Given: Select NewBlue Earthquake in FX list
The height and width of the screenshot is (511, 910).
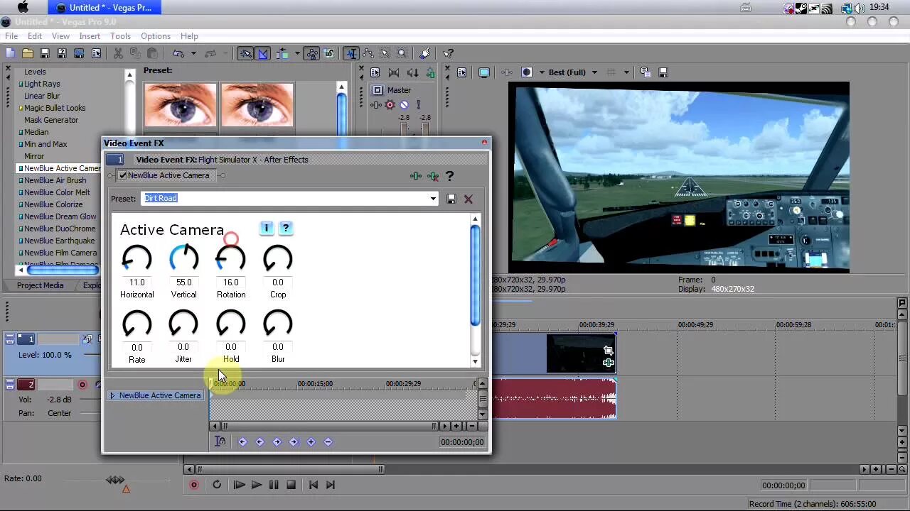Looking at the screenshot, I should 60,241.
